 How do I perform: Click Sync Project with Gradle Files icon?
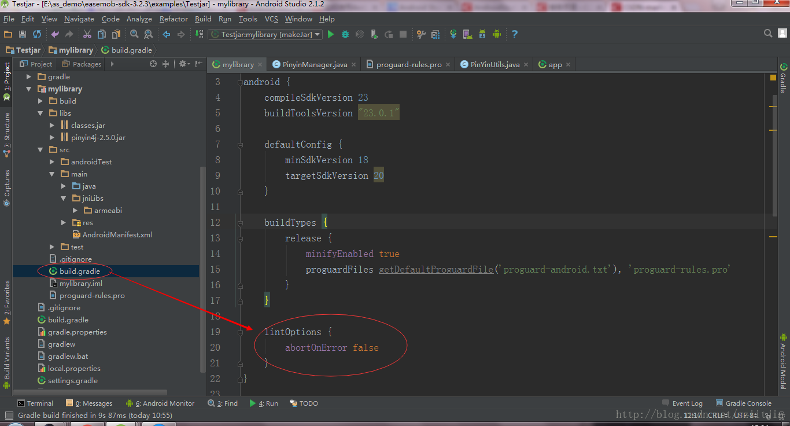[x=453, y=34]
